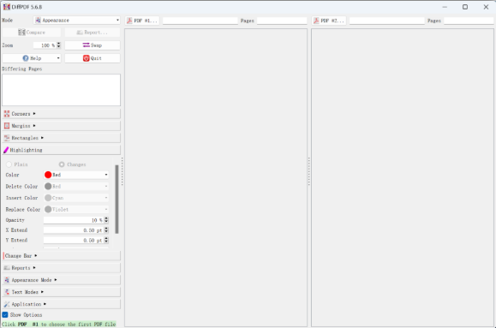The width and height of the screenshot is (496, 328).
Task: Click the red Color swatch circle
Action: (x=48, y=175)
